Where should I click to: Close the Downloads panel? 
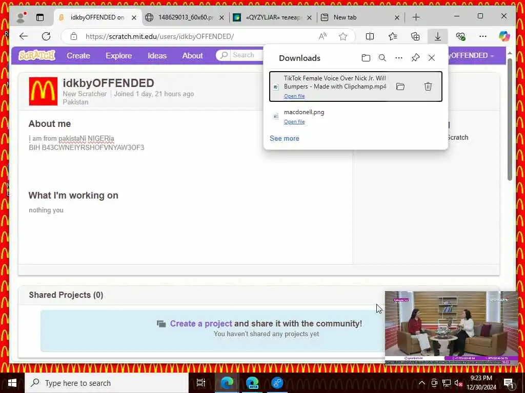[x=432, y=58]
